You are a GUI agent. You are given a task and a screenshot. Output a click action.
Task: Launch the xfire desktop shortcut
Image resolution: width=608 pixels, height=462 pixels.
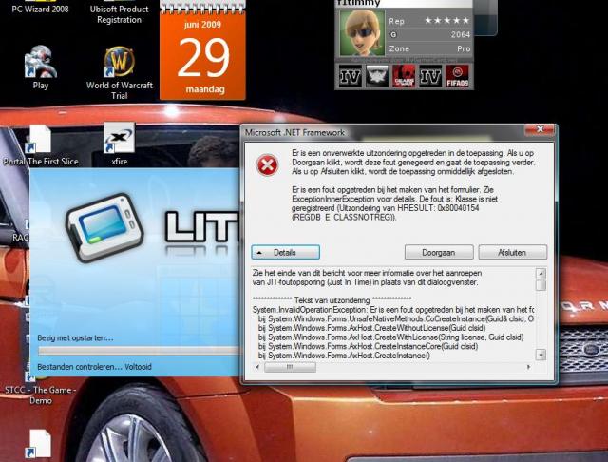[x=120, y=144]
